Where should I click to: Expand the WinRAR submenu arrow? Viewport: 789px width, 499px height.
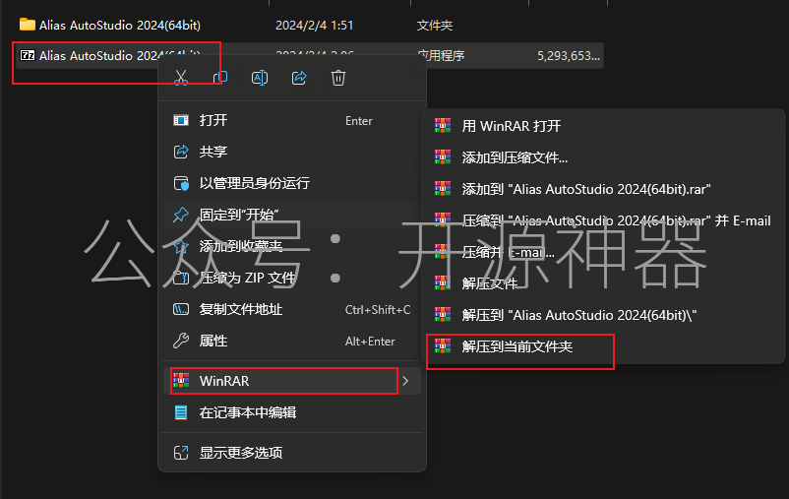pyautogui.click(x=405, y=381)
